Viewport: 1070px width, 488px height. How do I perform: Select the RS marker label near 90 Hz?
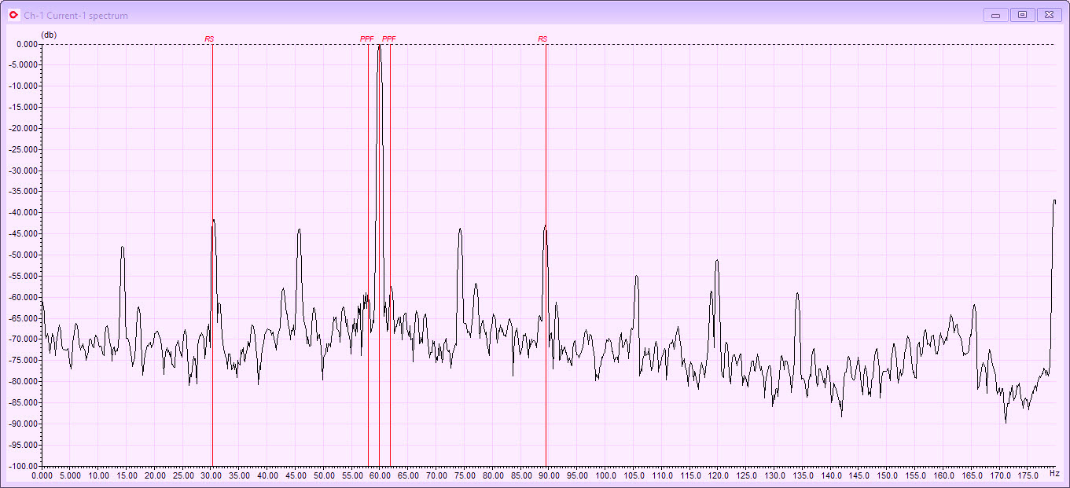point(542,39)
